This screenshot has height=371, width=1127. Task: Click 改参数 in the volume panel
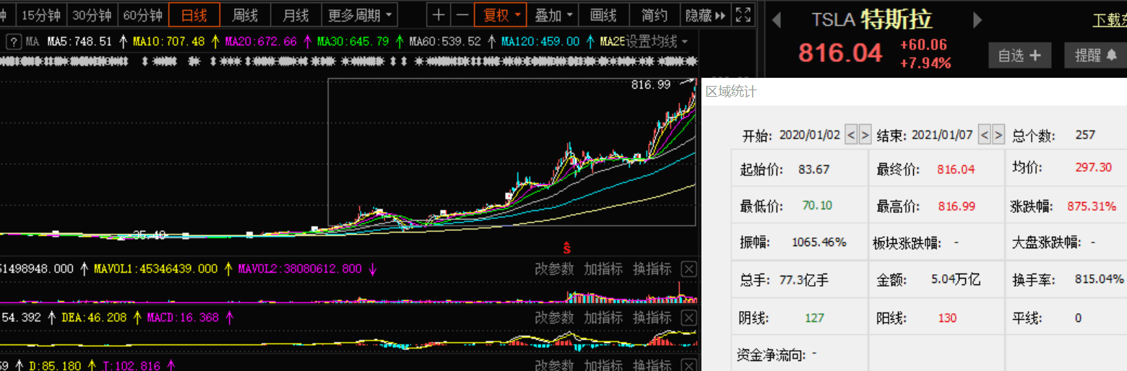554,269
